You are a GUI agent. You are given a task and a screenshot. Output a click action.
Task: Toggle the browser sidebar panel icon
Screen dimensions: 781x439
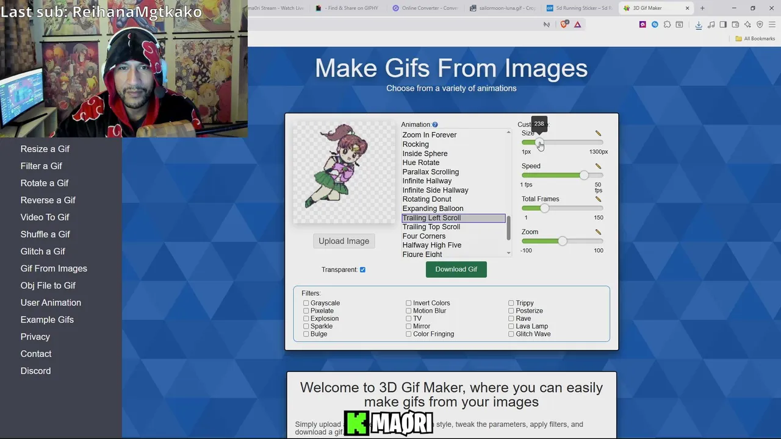(x=723, y=24)
